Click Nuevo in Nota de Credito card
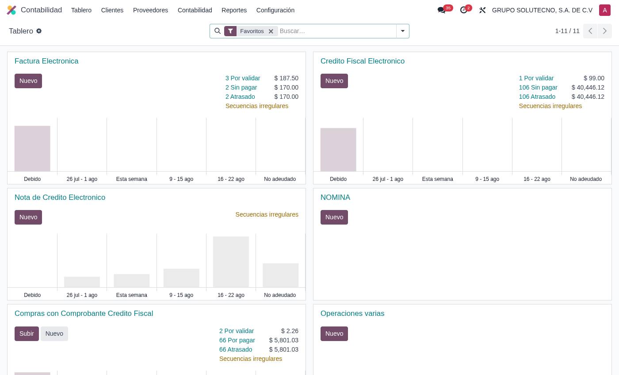Screen dimensions: 619x375 coord(28,217)
